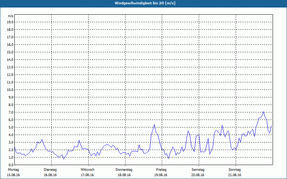Click the Donnerstag day label
Viewport: 287px width, 179px height.
point(124,169)
